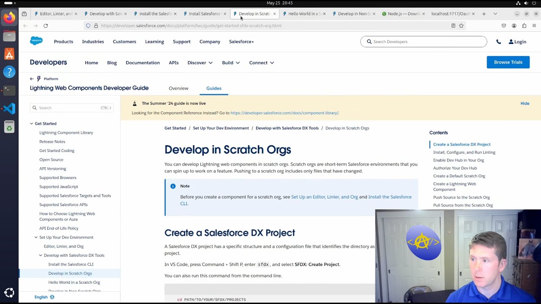Open the component-library URL link
The image size is (541, 304).
click(x=284, y=113)
